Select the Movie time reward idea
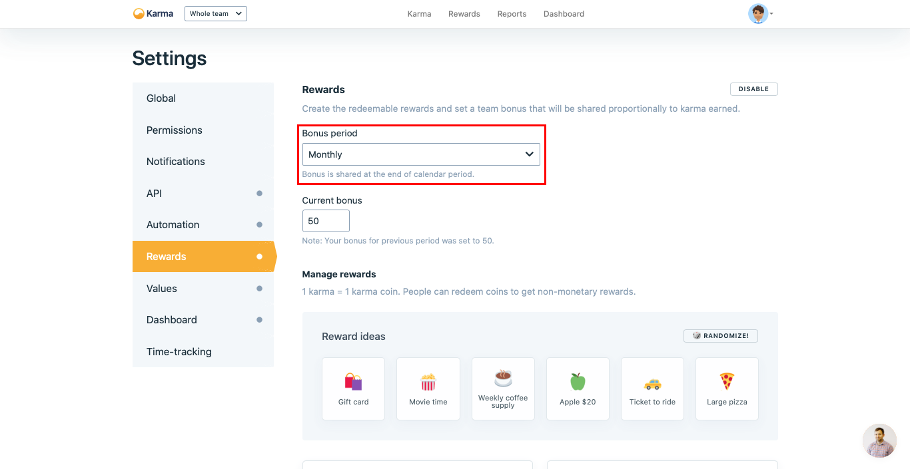Viewport: 910px width, 469px height. pos(428,389)
